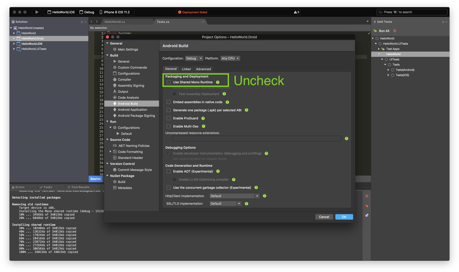Open the Android Package Signing settings icon
Viewport: 459px width, 272px height.
[x=115, y=115]
